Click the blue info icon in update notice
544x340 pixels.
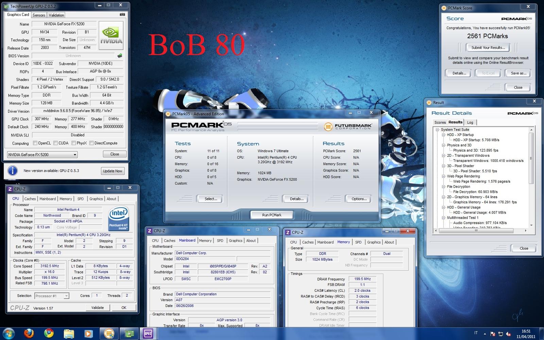click(13, 171)
